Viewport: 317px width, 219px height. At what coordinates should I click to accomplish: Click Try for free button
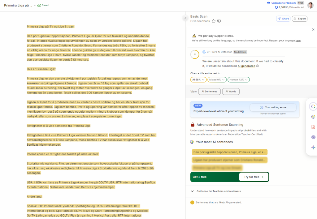[x=254, y=177]
